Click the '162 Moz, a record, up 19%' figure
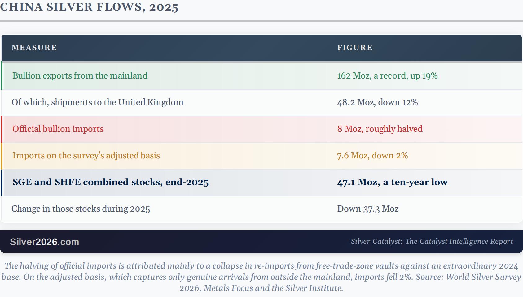Screen dimensions: 523x297 tap(387, 76)
